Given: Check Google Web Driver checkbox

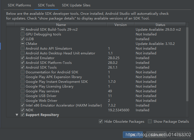Looking at the screenshot, I should (23, 100).
